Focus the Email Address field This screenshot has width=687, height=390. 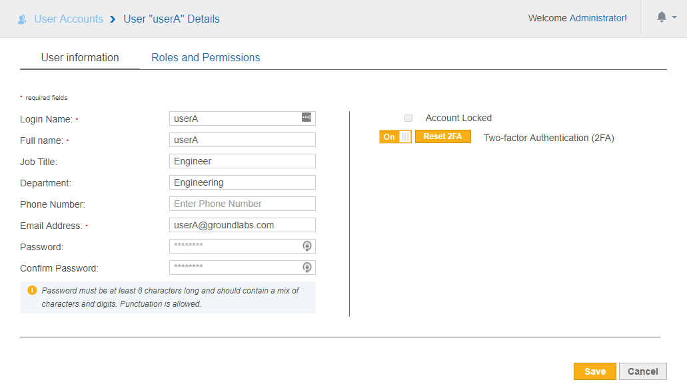coord(242,225)
